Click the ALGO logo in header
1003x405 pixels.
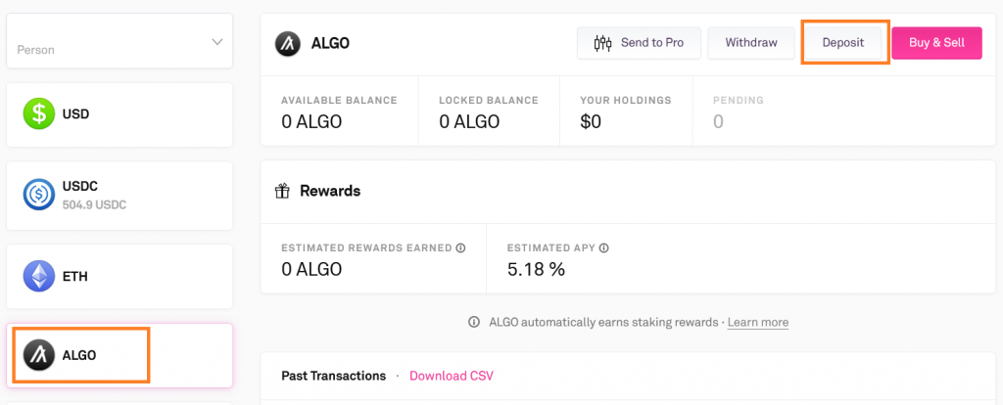288,43
